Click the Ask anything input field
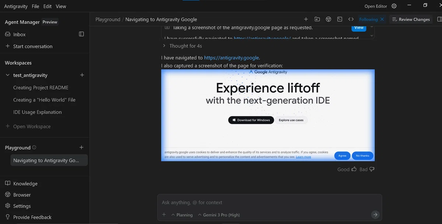Screen dimensions: 442x224 pyautogui.click(x=270, y=202)
